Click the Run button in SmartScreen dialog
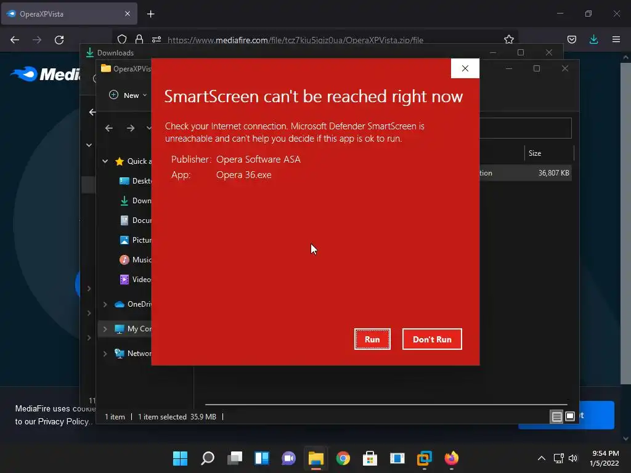 372,339
